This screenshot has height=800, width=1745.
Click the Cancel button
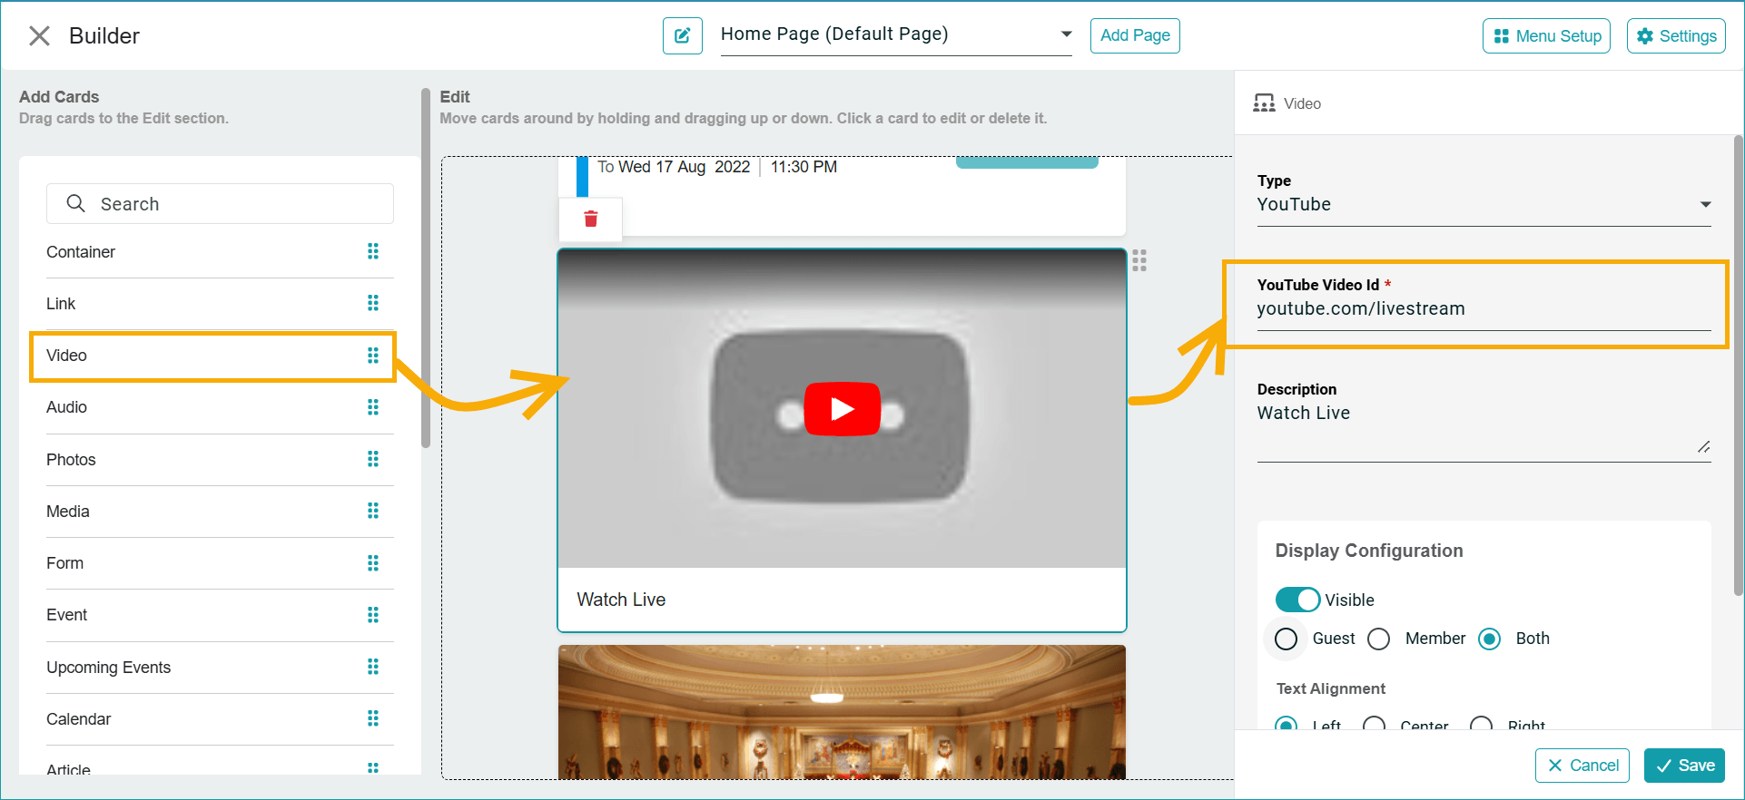[x=1582, y=766]
